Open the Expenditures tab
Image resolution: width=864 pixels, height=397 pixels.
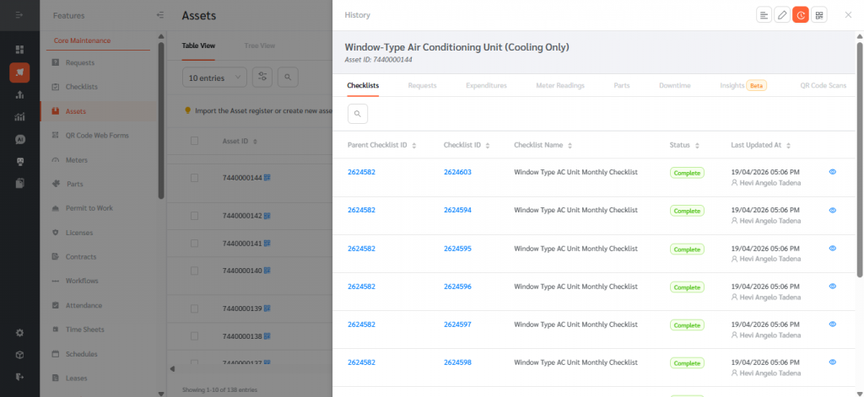(486, 85)
